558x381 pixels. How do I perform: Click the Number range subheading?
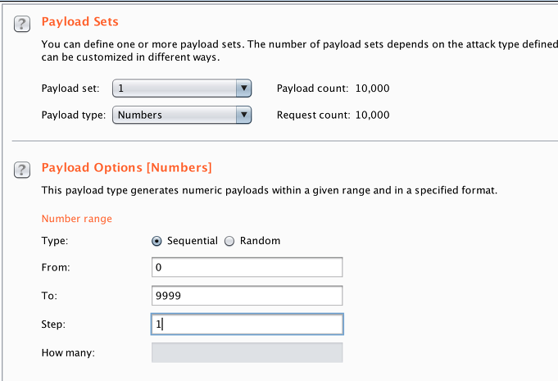77,219
